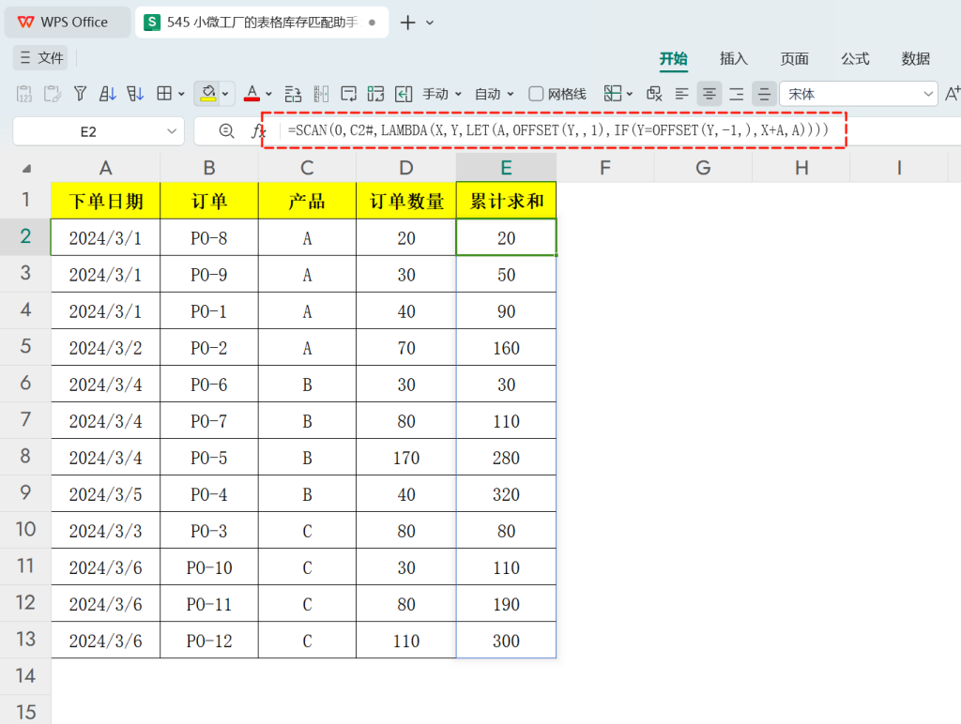This screenshot has height=724, width=961.
Task: Click the indent arrow box icon
Action: [404, 94]
